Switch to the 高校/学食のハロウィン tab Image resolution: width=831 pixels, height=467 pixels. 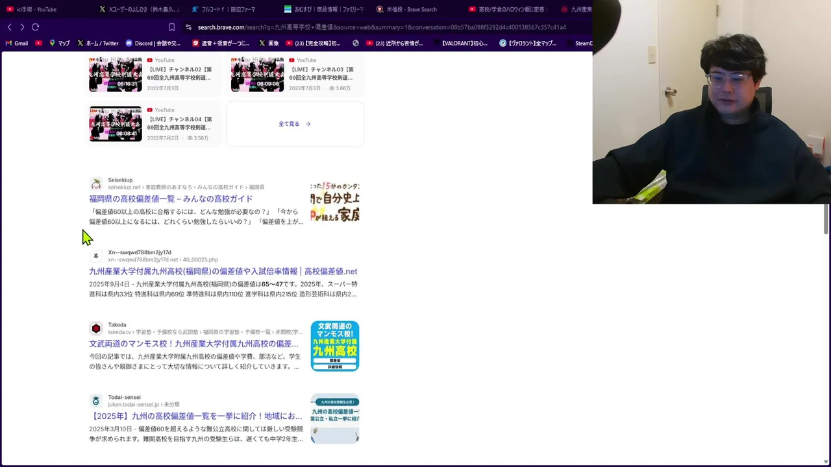510,9
